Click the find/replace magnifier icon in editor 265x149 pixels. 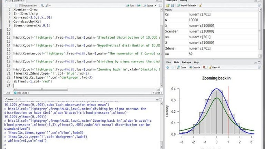point(42,6)
